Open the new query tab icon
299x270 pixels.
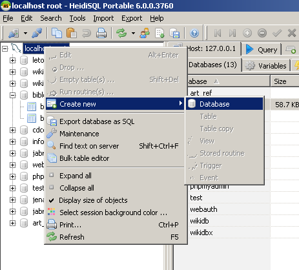291,49
